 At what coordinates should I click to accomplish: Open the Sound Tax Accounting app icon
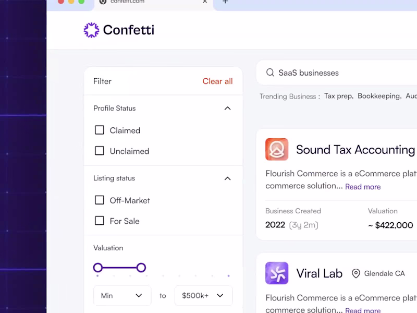277,149
